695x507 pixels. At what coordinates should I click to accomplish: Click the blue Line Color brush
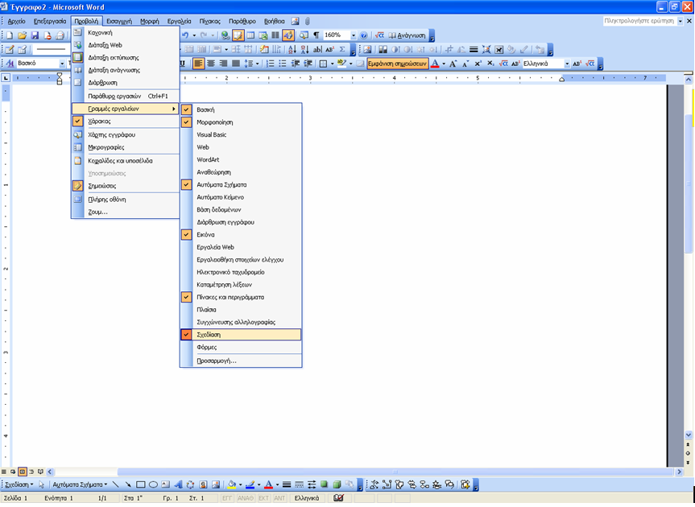click(x=250, y=484)
